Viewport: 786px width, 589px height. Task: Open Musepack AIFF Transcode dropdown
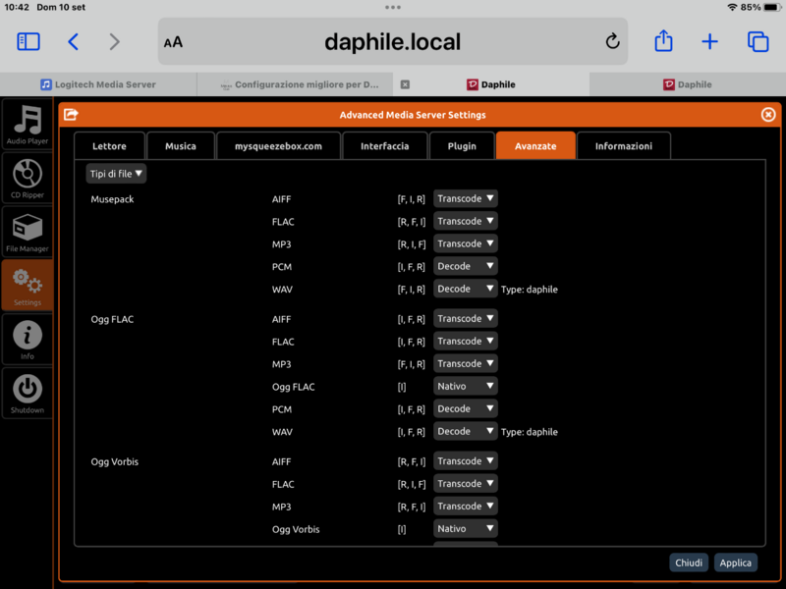466,198
